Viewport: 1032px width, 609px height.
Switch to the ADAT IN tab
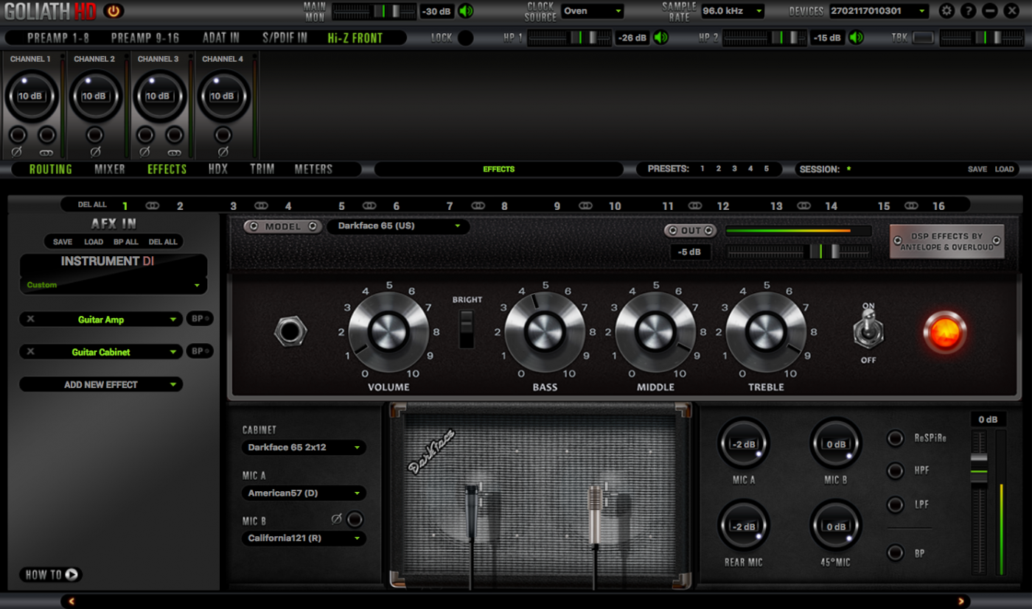pyautogui.click(x=221, y=38)
